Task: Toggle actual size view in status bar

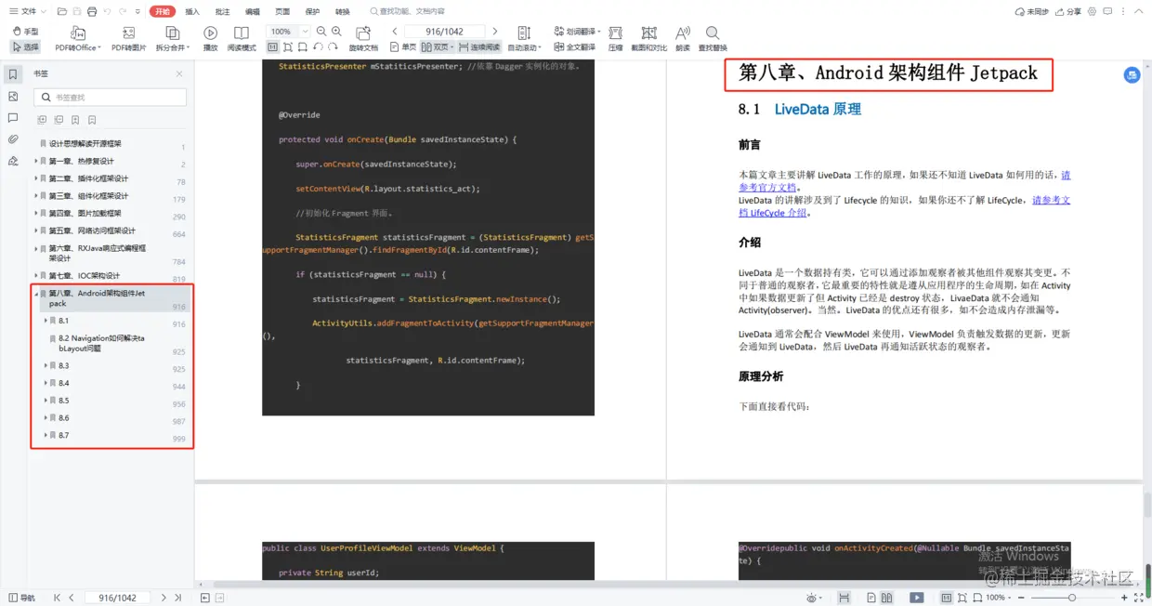Action: click(x=946, y=598)
